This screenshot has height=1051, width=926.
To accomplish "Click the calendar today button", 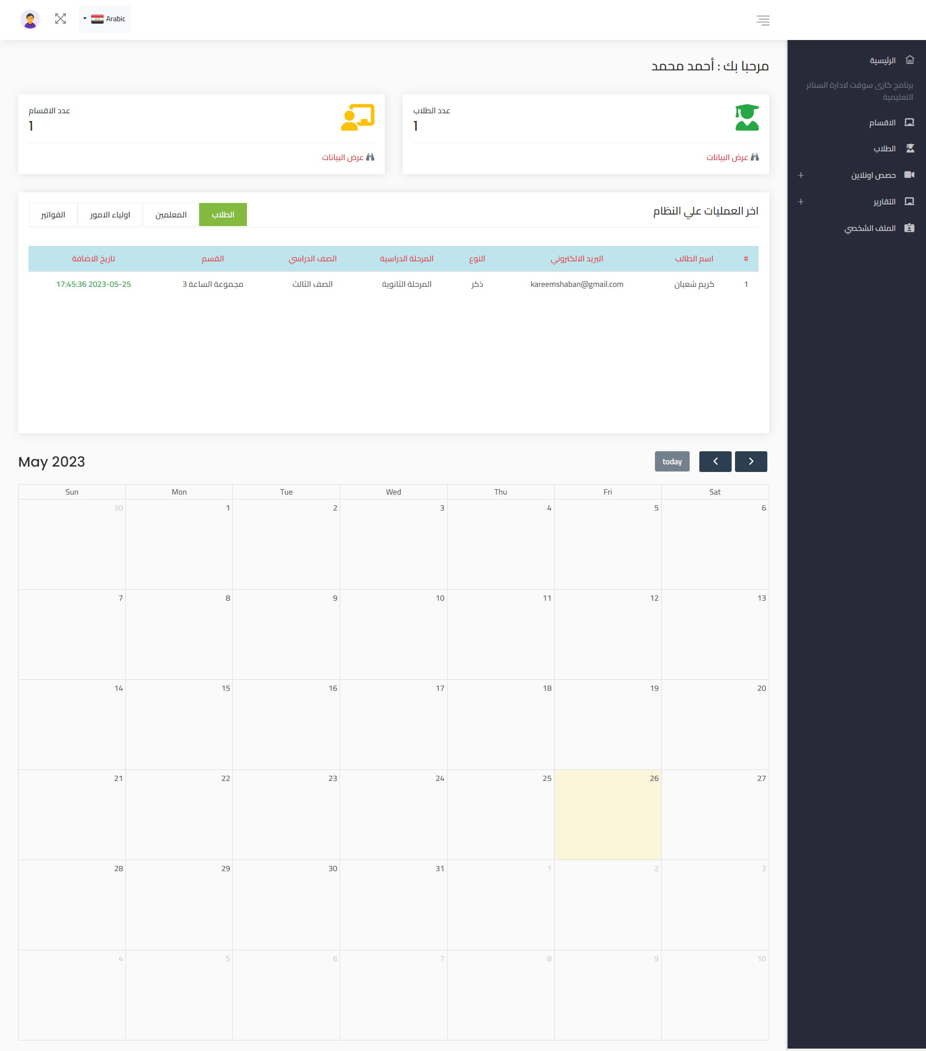I will point(672,461).
